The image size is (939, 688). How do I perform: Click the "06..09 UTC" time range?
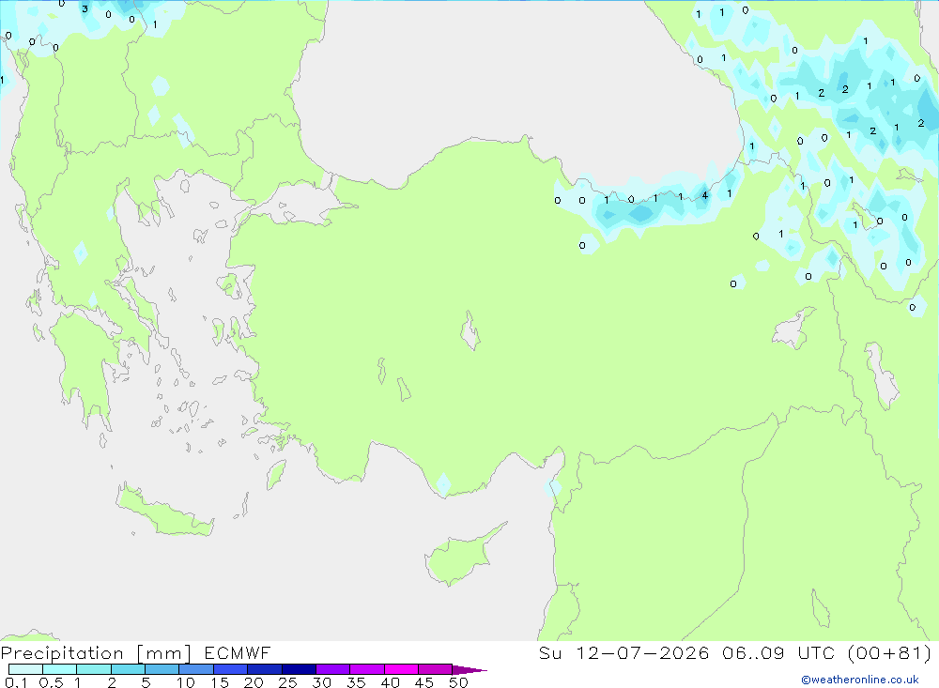pyautogui.click(x=780, y=652)
